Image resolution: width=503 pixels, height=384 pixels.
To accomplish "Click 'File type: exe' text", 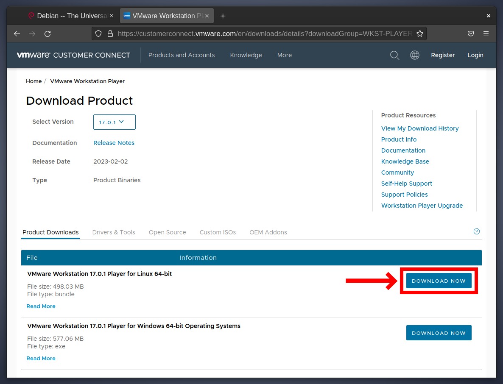I will click(46, 346).
